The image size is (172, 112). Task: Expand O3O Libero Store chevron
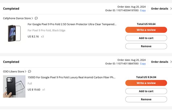[x=26, y=72]
